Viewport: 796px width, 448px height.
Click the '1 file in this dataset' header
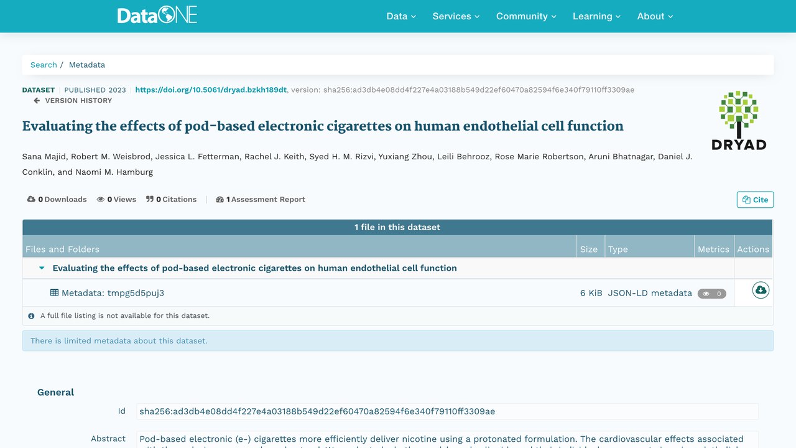397,227
